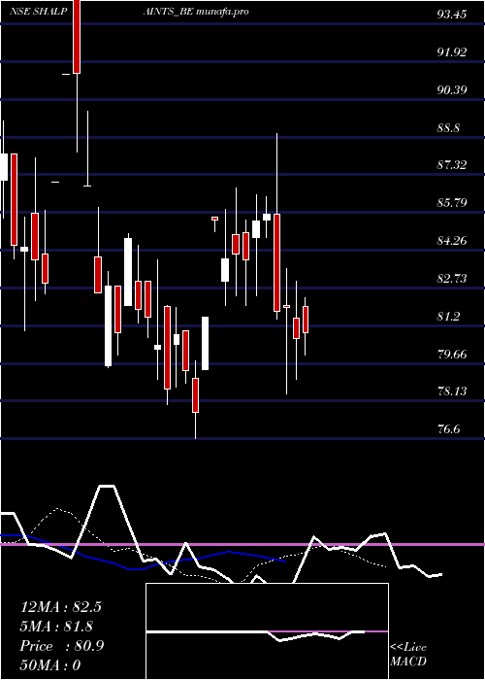Click the 79.66 price axis label
This screenshot has height=680, width=485.
pos(452,354)
